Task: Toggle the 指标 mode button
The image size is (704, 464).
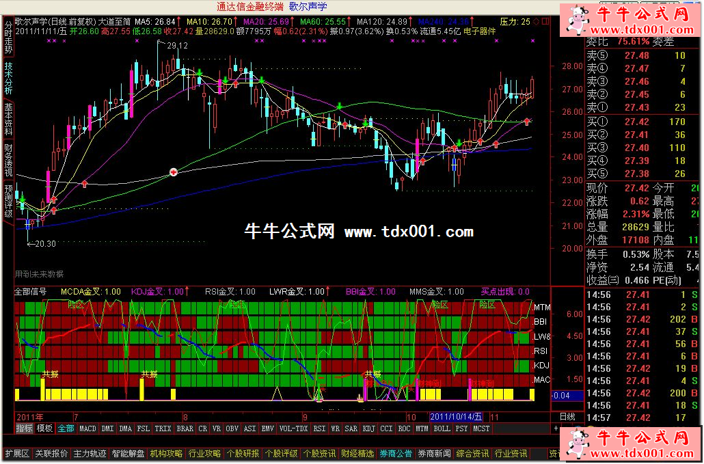Action: 25,429
